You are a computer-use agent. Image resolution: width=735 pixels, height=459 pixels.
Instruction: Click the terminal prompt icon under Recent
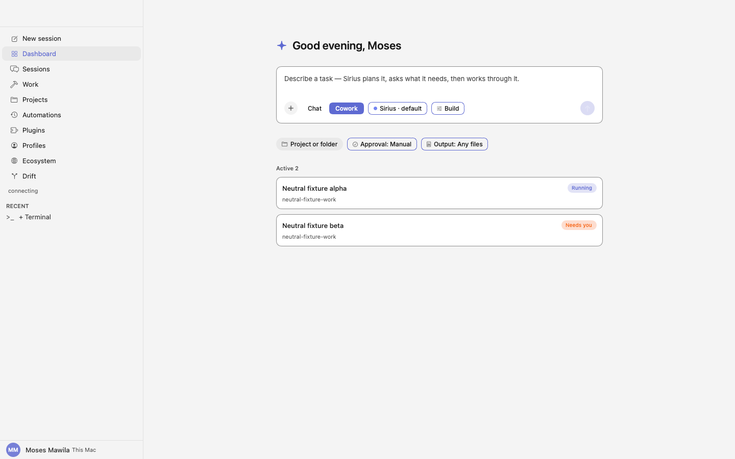coord(10,217)
